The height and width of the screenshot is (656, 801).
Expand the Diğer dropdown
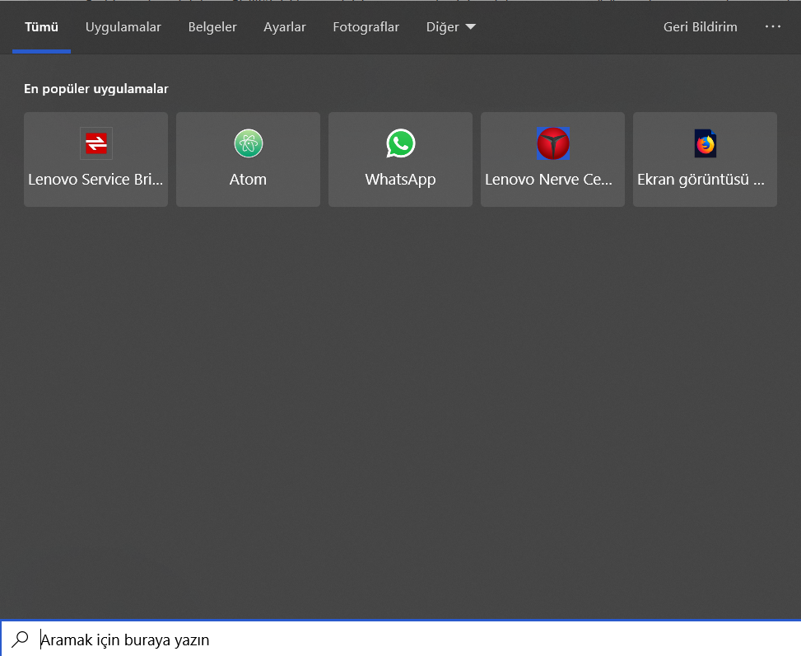pyautogui.click(x=450, y=27)
